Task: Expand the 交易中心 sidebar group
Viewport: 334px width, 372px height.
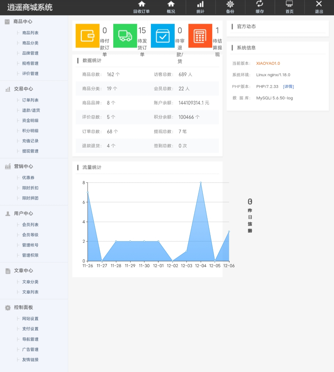Action: tap(24, 89)
